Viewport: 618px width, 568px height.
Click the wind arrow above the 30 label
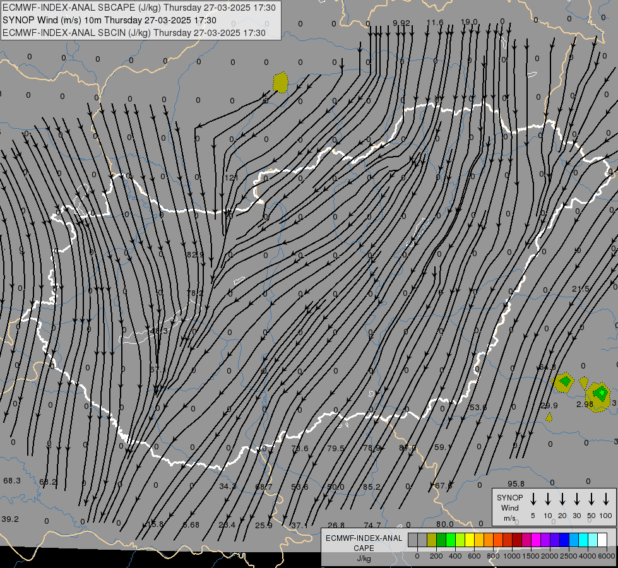pyautogui.click(x=576, y=499)
